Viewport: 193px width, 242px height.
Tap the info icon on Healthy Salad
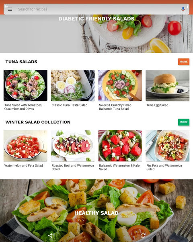tap(143, 236)
